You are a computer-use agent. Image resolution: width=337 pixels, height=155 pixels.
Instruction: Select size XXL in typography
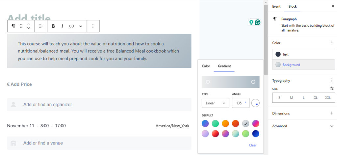(328, 98)
